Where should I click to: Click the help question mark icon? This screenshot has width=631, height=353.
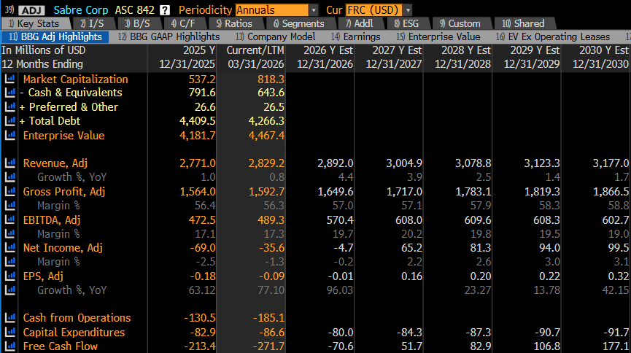tap(165, 10)
